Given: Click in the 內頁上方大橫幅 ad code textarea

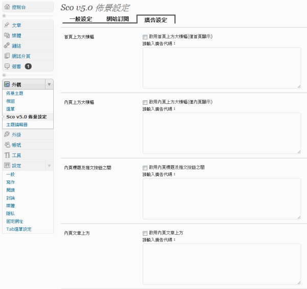Looking at the screenshot, I should click(x=222, y=133).
